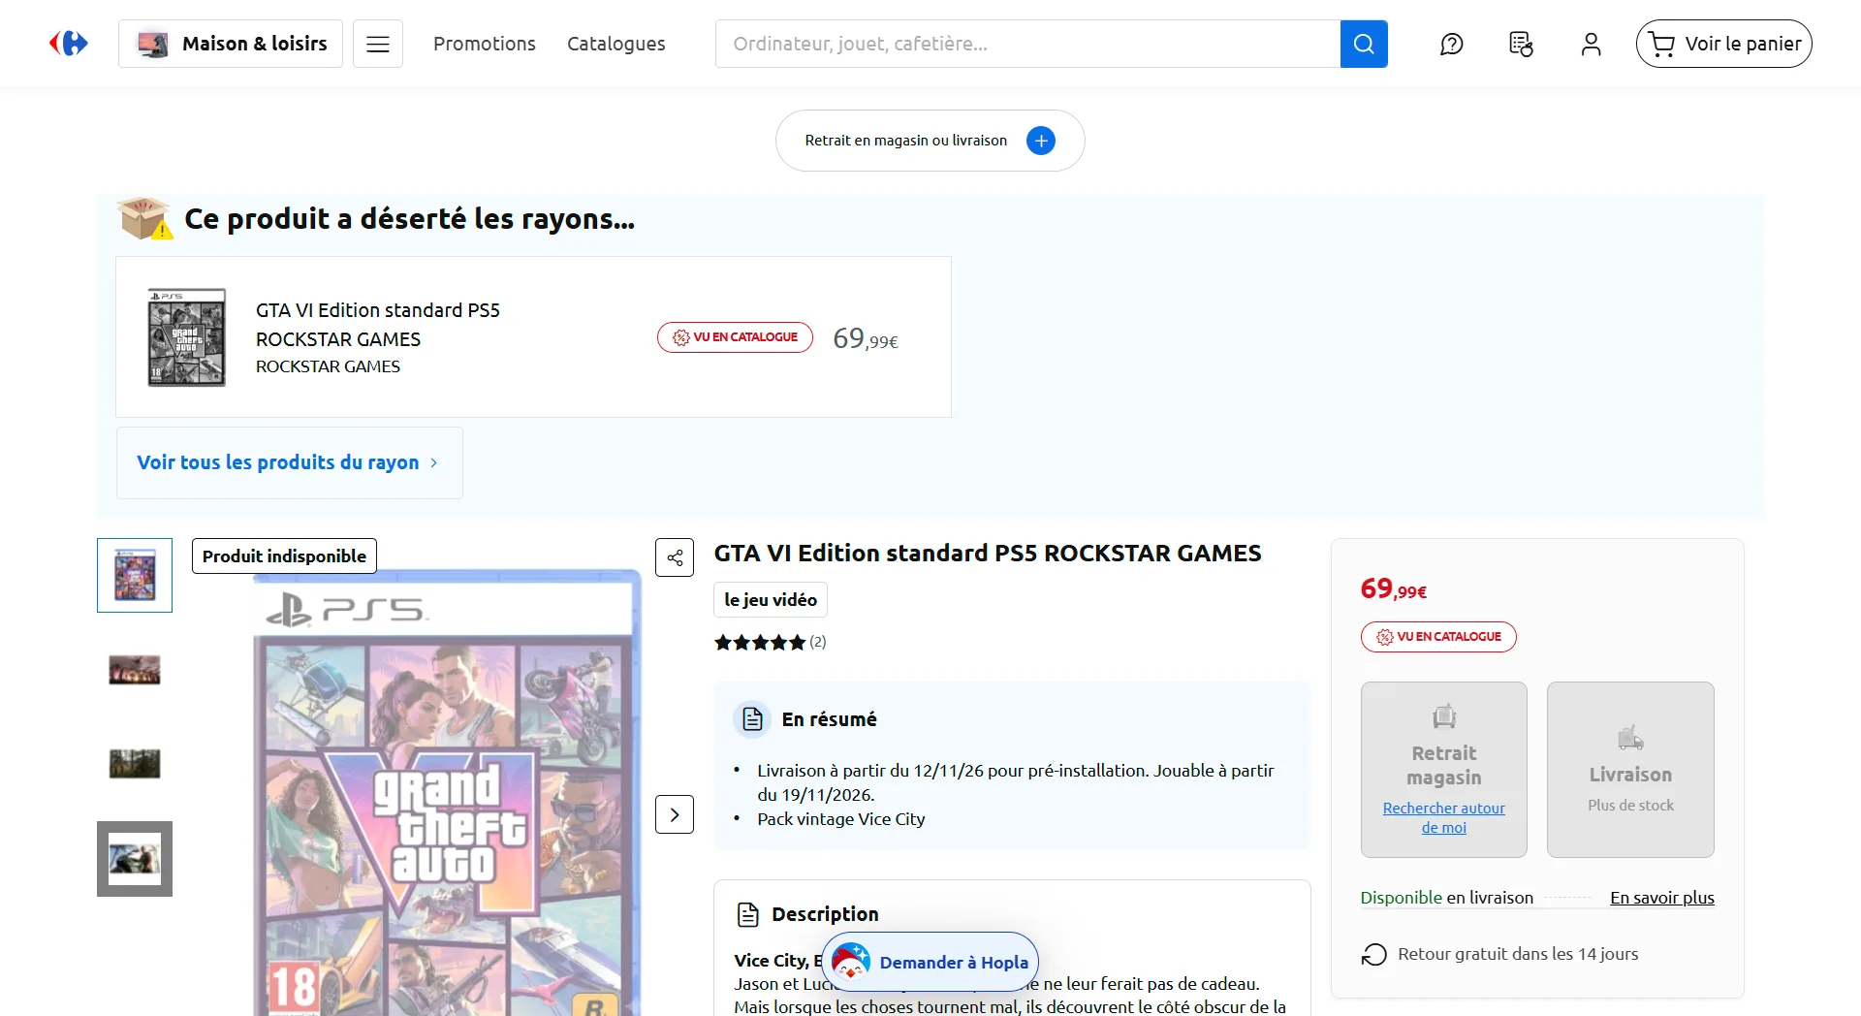
Task: Click the Retrait magasin store icon
Action: [1444, 716]
